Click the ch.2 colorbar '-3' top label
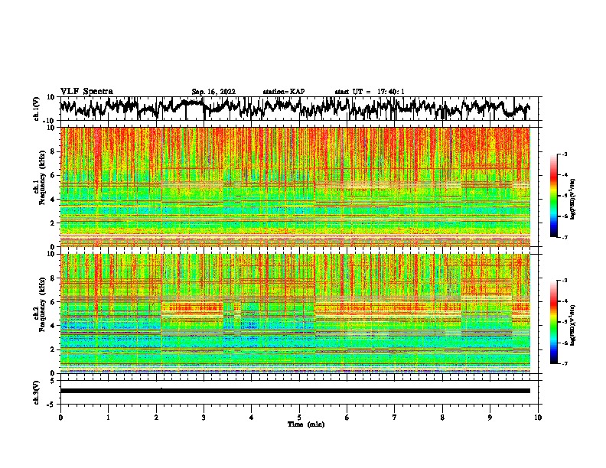 point(565,280)
